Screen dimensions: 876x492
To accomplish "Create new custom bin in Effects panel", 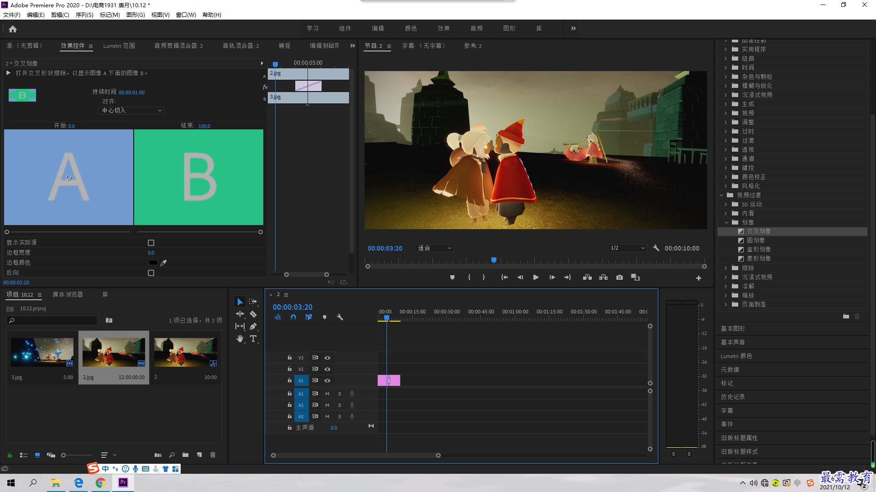I will [846, 316].
